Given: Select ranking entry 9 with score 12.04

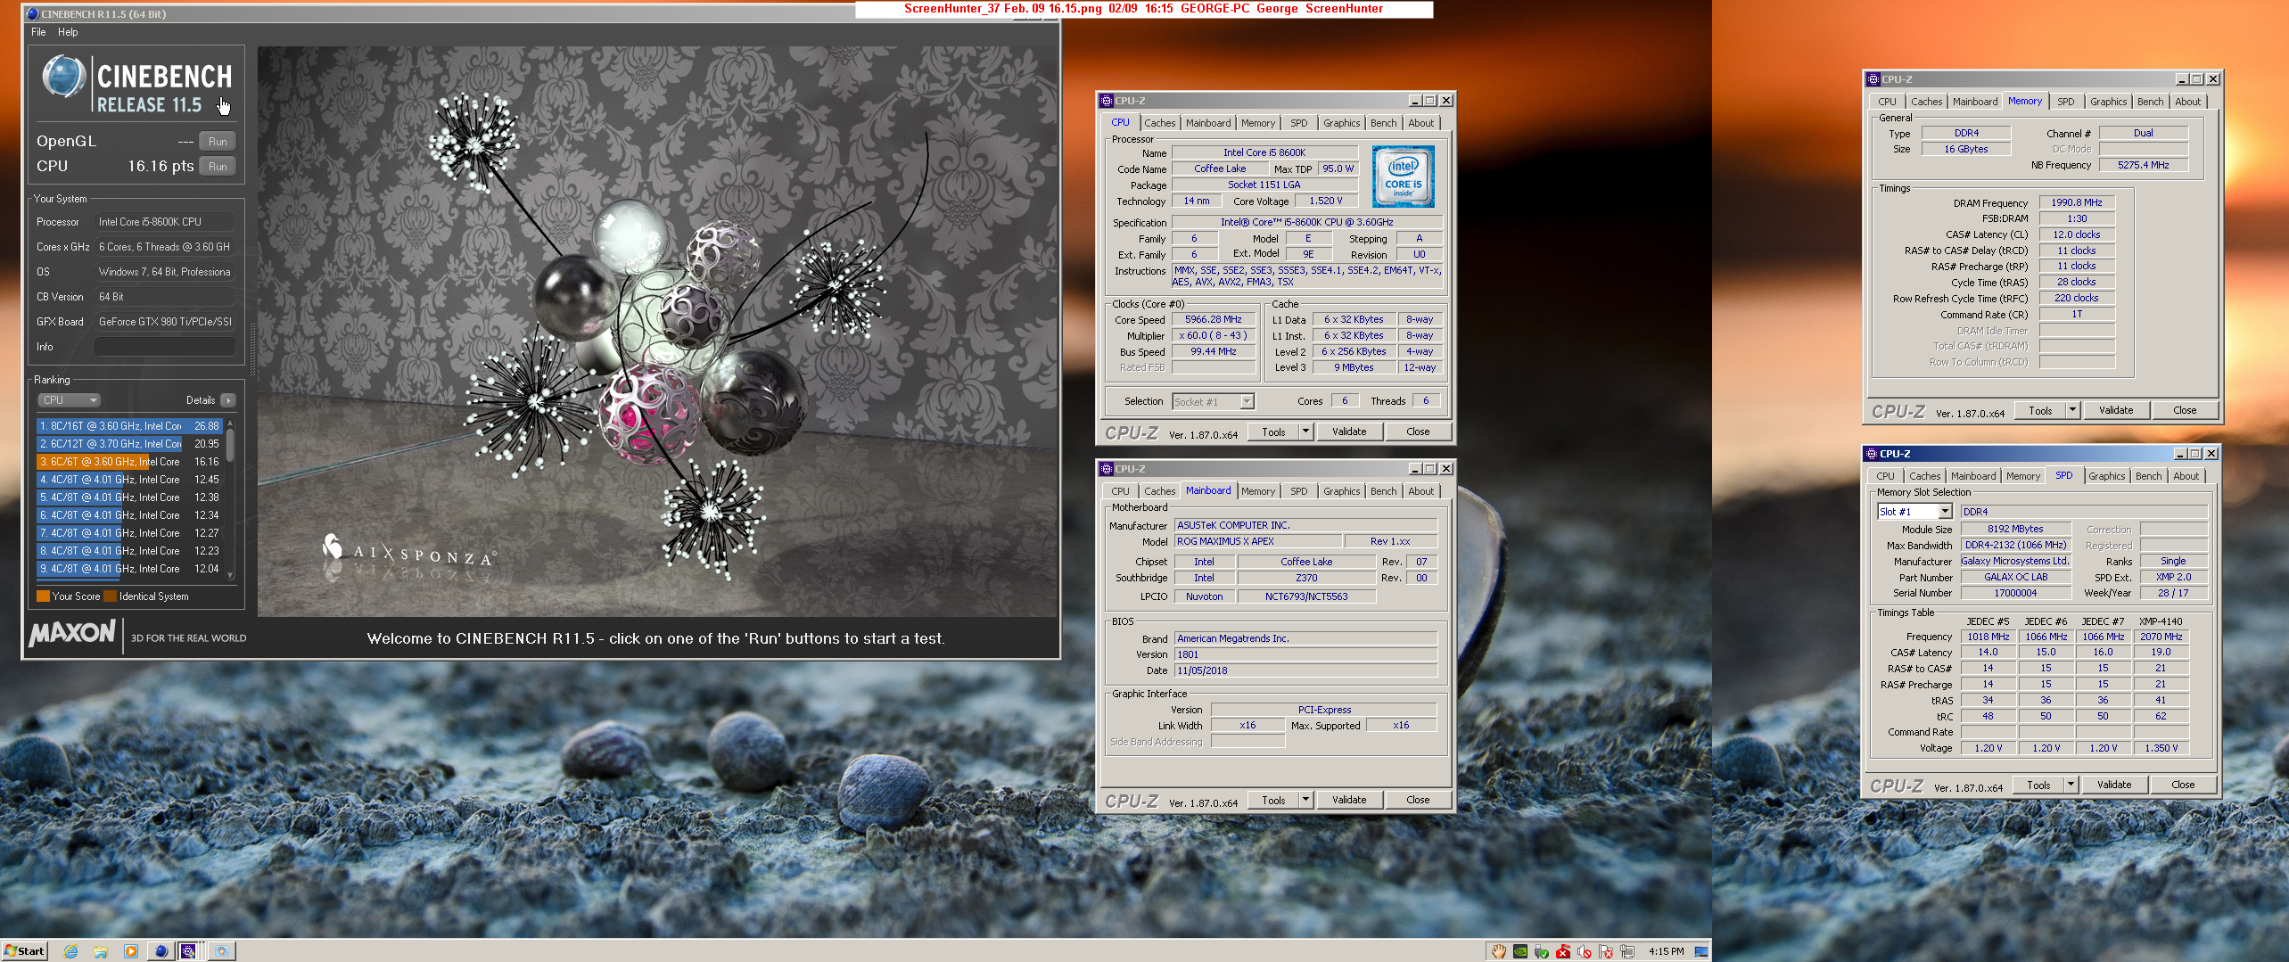Looking at the screenshot, I should pos(130,569).
